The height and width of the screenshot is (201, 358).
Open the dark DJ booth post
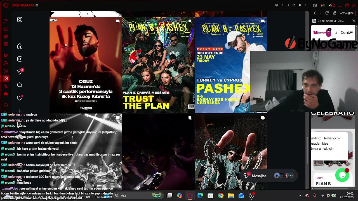click(x=158, y=152)
